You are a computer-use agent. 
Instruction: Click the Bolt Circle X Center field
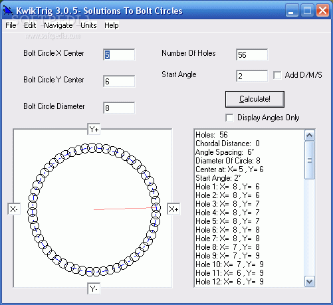119,54
